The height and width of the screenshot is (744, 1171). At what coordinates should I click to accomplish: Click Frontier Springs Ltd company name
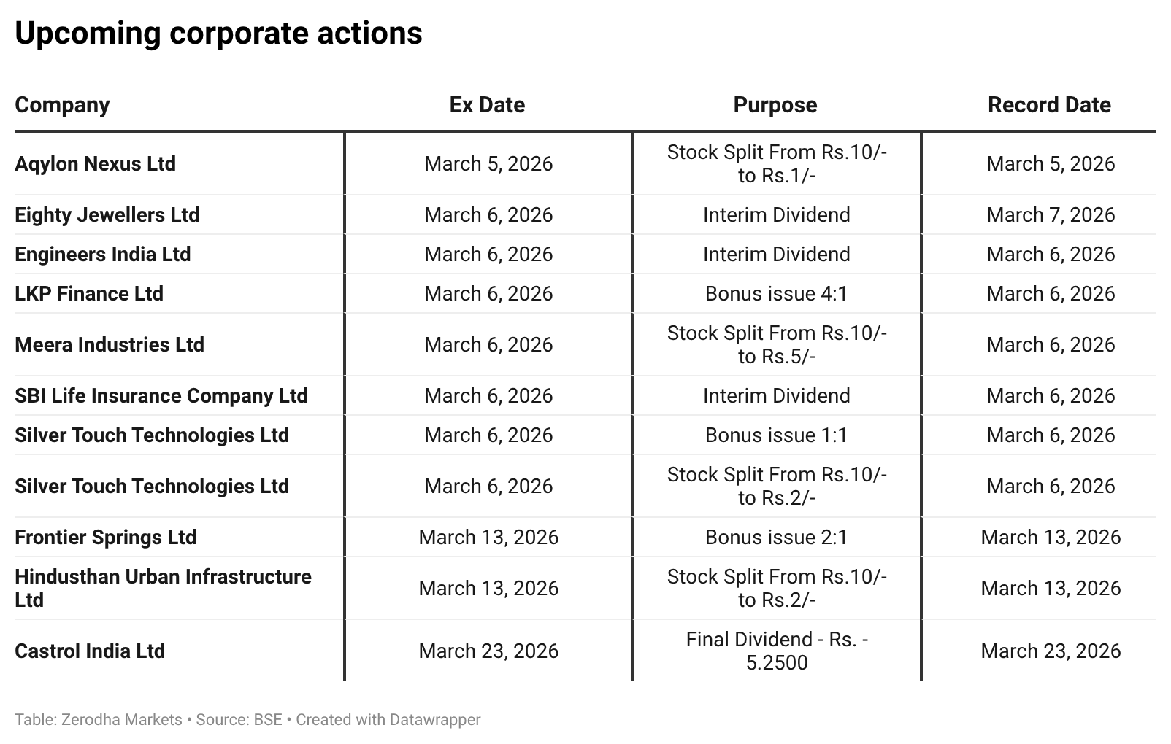[105, 537]
